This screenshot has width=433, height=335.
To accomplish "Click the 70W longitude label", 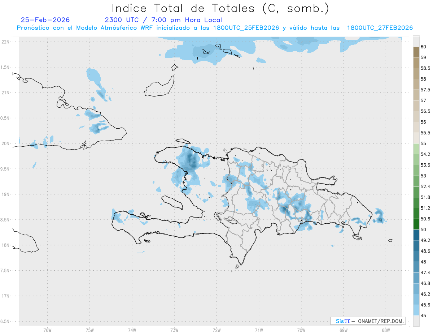I will [x=301, y=330].
